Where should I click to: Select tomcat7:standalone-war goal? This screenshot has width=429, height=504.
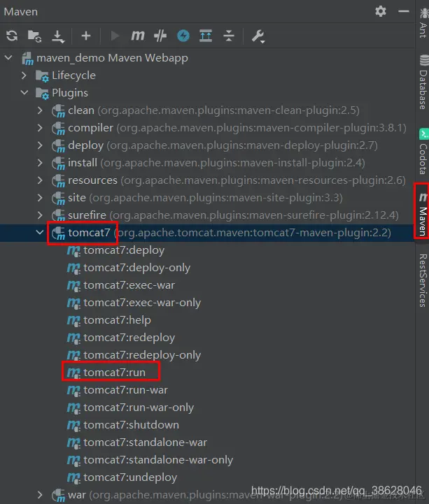pos(145,442)
